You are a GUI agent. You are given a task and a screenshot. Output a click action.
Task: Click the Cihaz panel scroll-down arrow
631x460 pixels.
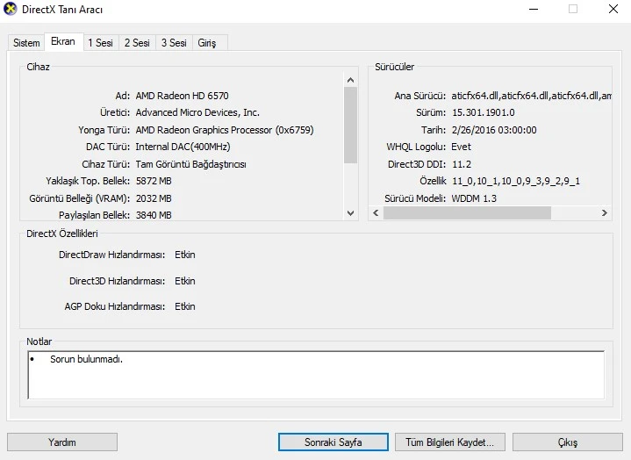350,213
